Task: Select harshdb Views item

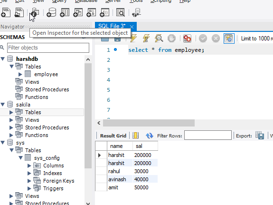Action: (x=32, y=82)
